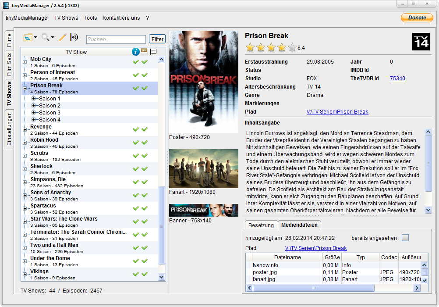The height and width of the screenshot is (307, 439).
Task: Open the Tools menu
Action: 90,18
